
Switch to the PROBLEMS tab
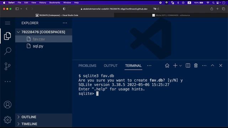87,66
